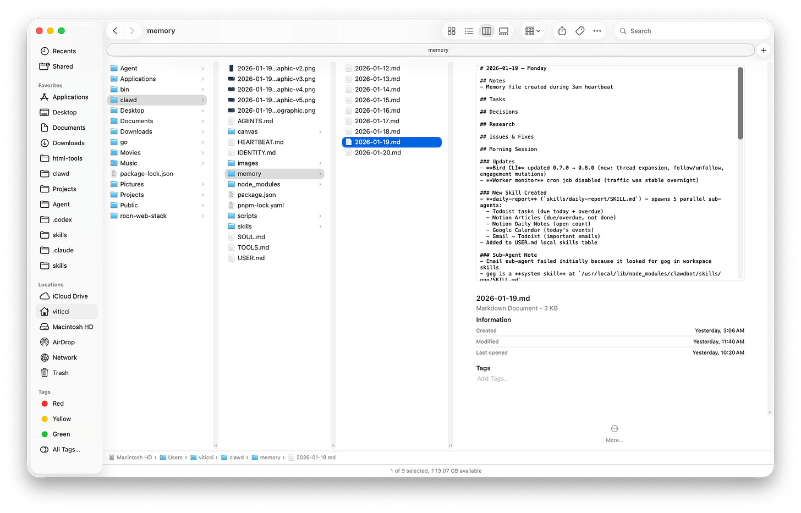The image size is (801, 513).
Task: Go back with the left chevron button
Action: coord(115,31)
